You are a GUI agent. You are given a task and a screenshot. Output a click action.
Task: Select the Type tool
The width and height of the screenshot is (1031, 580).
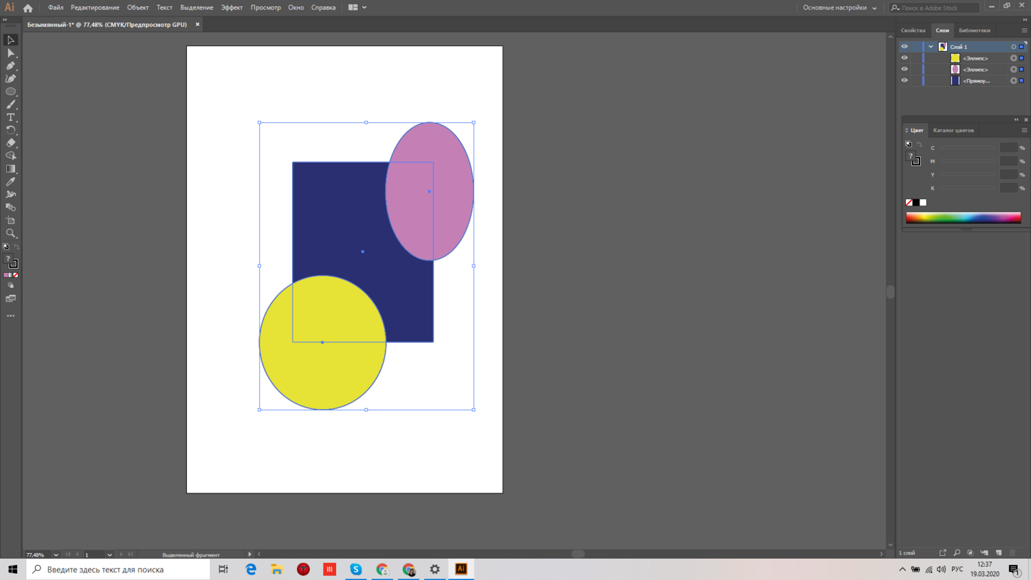(x=10, y=118)
